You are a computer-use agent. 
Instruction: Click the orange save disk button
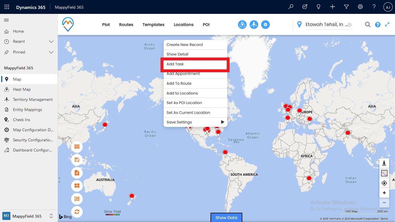pyautogui.click(x=77, y=160)
